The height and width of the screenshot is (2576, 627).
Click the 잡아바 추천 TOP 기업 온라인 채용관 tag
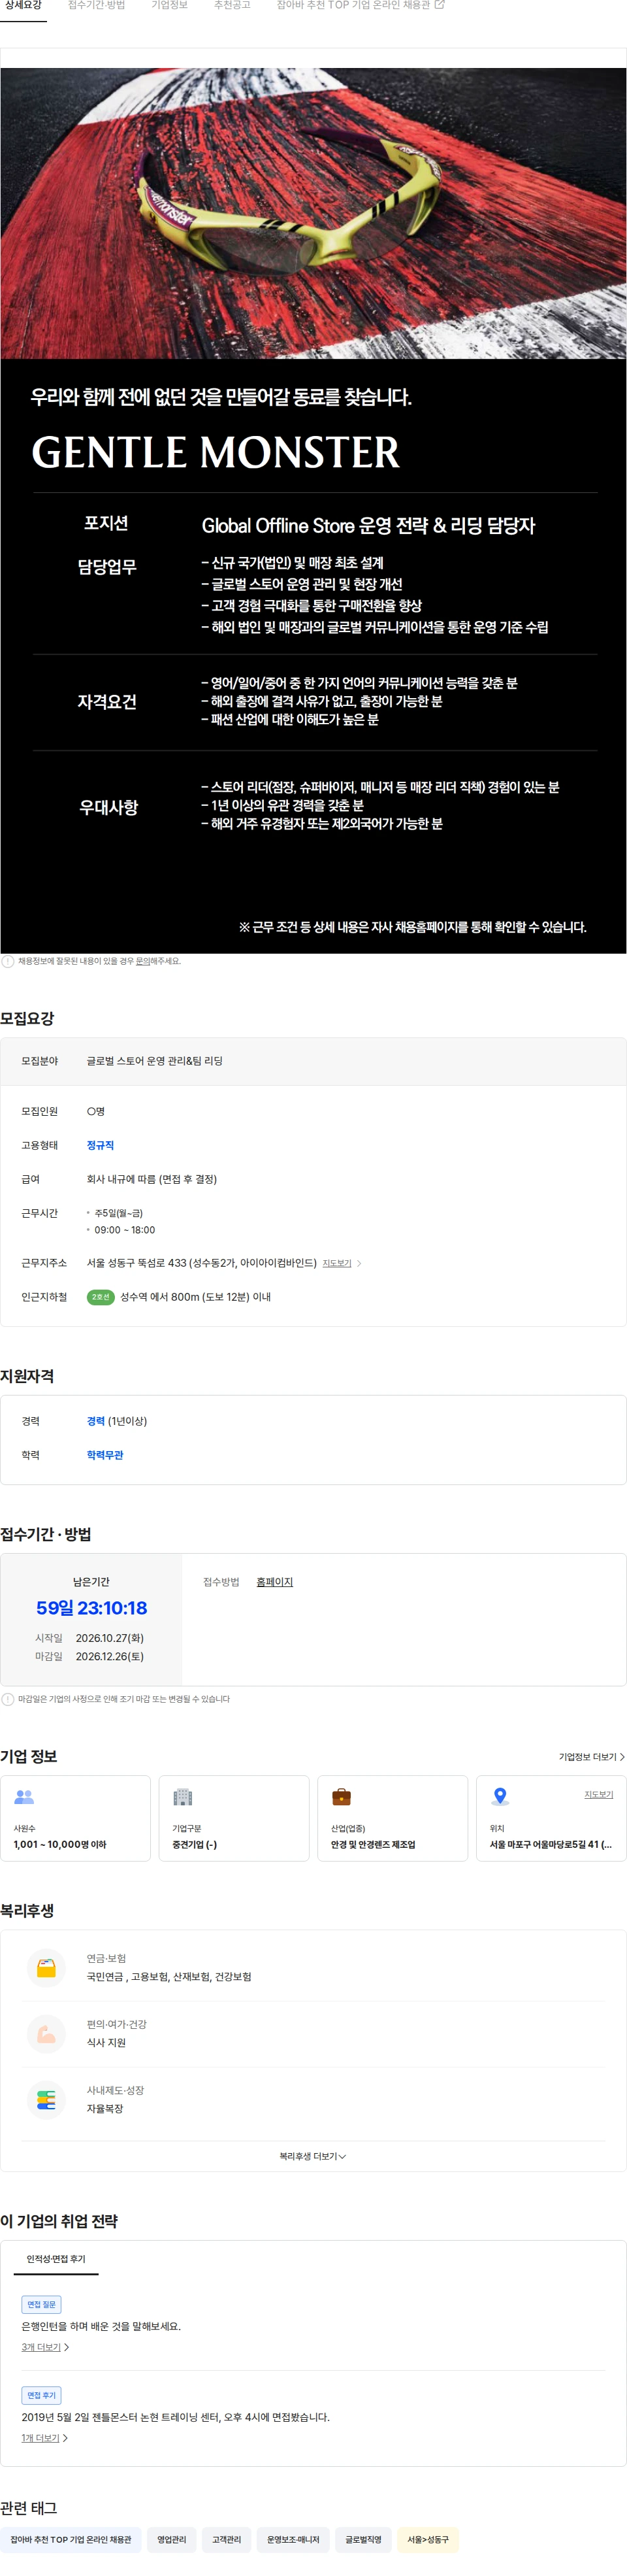tap(71, 2539)
